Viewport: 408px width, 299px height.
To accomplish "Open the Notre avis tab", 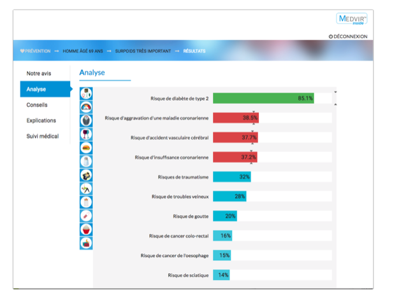I will (x=38, y=74).
